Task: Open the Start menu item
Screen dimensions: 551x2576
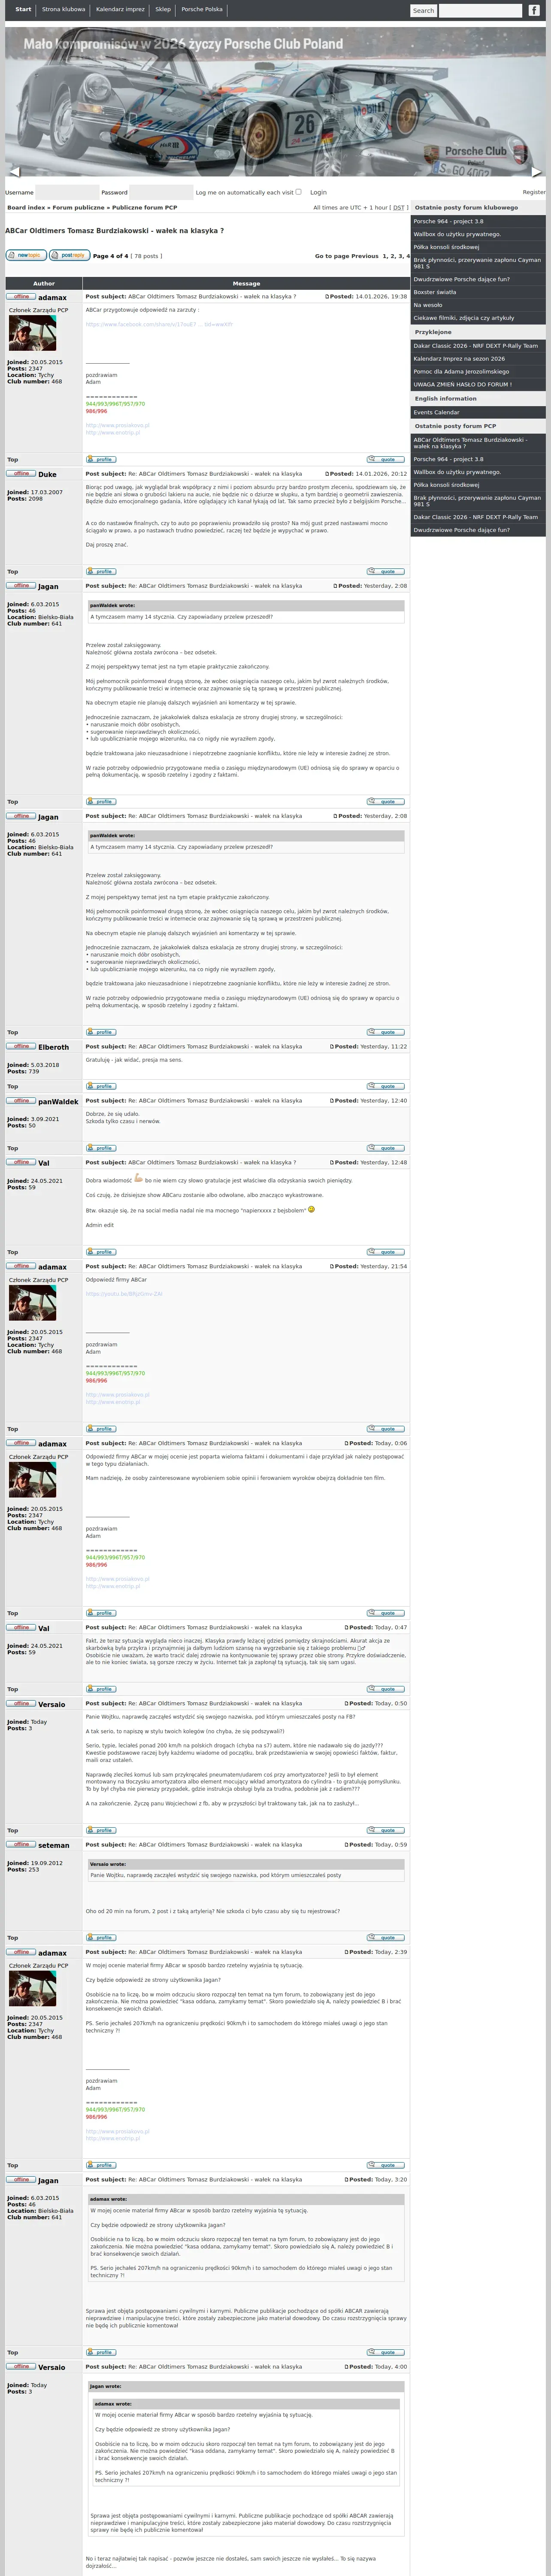Action: click(x=23, y=9)
